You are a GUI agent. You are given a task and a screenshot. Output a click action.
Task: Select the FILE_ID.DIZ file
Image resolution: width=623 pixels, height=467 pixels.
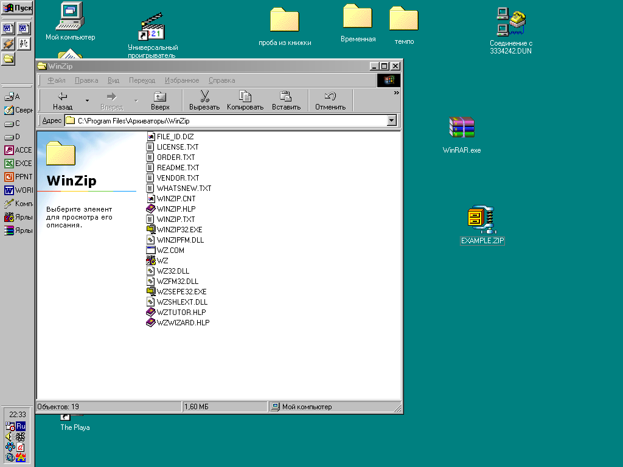click(x=170, y=137)
